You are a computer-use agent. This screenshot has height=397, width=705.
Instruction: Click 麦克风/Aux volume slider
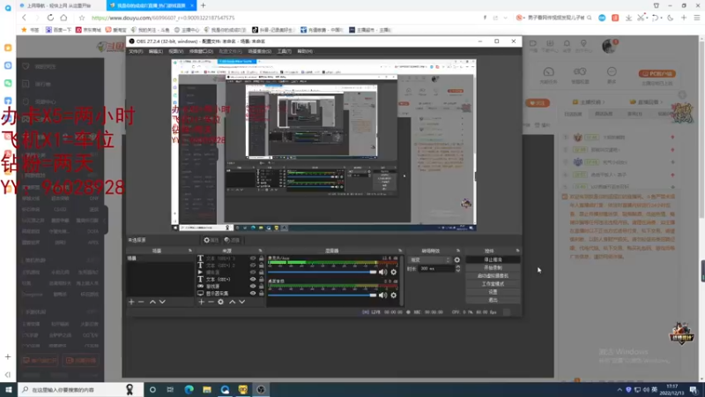(x=322, y=272)
